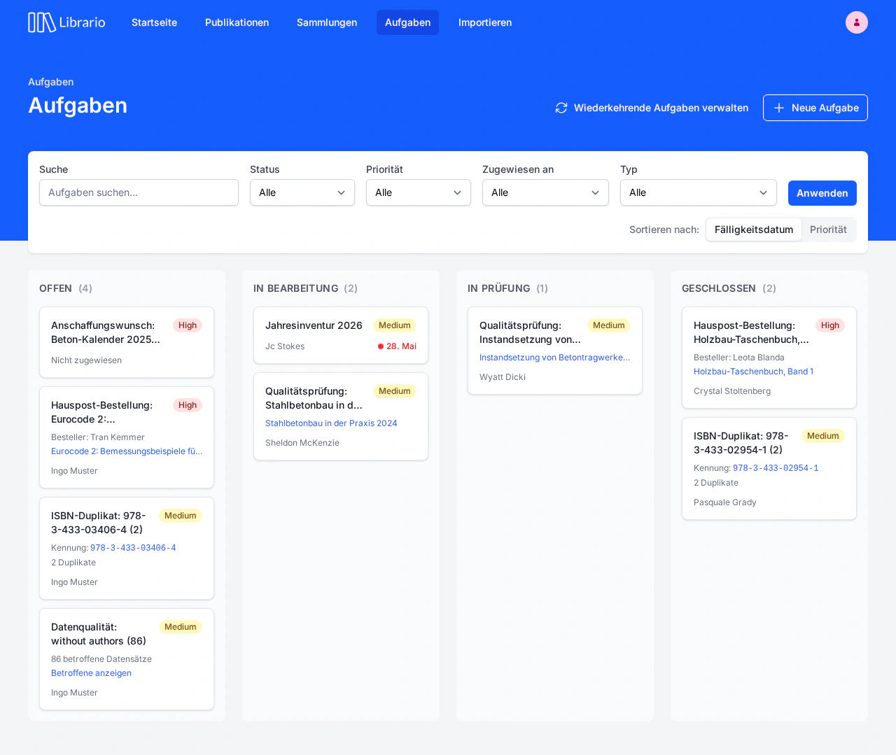Viewport: 896px width, 755px height.
Task: Open the Typ dropdown
Action: tap(699, 192)
